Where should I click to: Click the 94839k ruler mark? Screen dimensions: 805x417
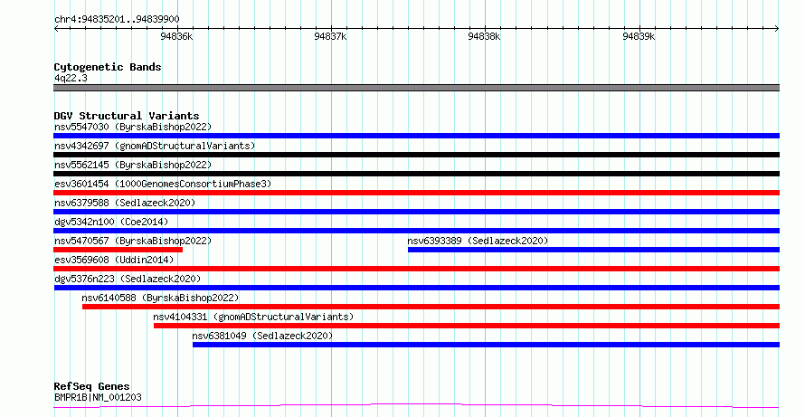tap(639, 36)
